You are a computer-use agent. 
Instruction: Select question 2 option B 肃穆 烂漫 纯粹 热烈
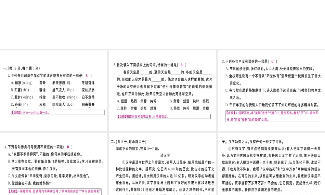tap(189, 101)
